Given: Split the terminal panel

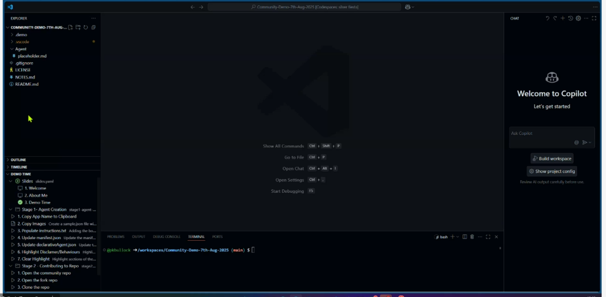Looking at the screenshot, I should [x=465, y=237].
